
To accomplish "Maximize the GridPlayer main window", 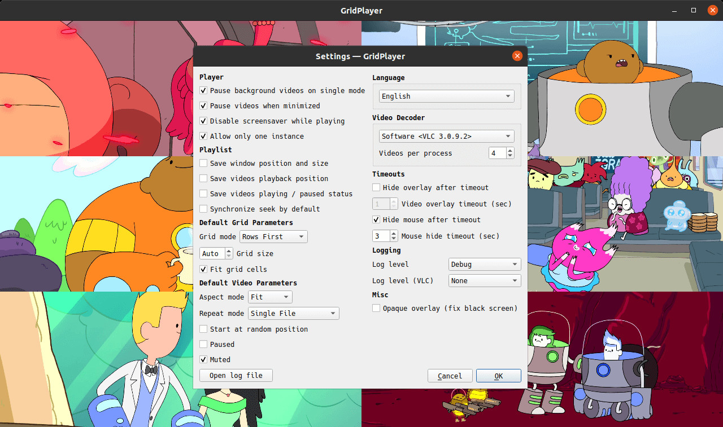I will tap(694, 10).
